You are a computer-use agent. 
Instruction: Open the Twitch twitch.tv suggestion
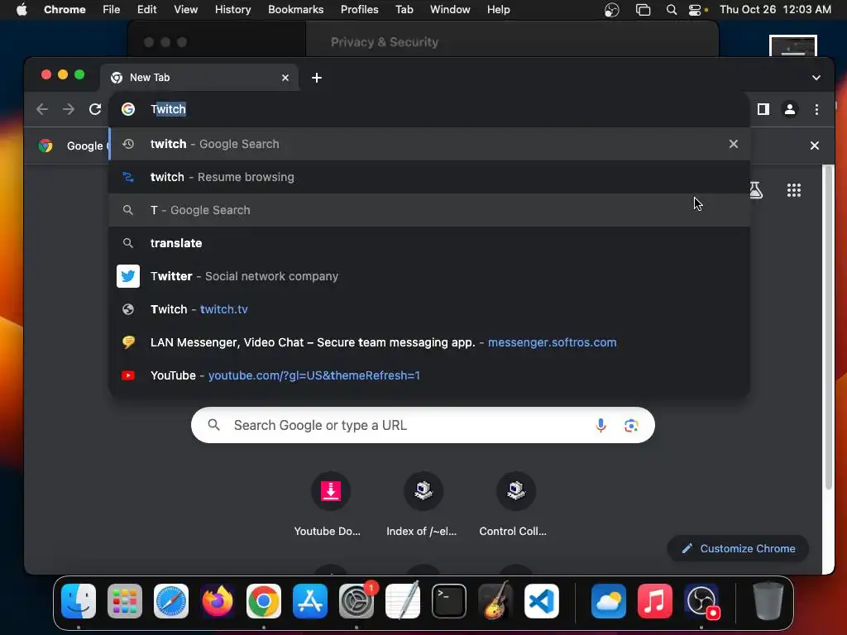[429, 309]
